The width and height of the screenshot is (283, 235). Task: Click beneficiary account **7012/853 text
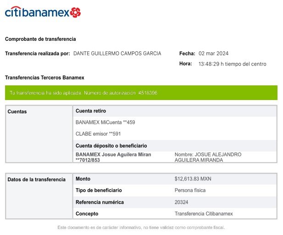(88, 160)
